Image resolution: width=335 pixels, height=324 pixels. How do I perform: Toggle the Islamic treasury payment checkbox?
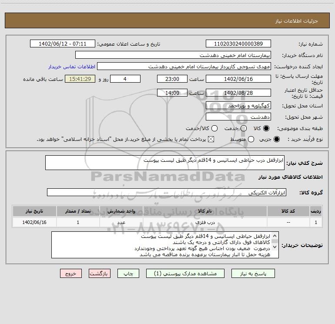[x=211, y=139]
